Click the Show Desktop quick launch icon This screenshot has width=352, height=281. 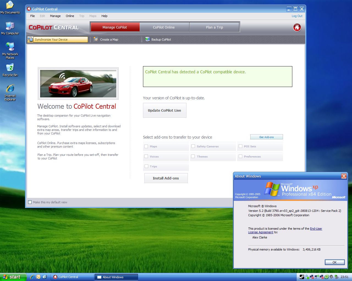coord(45,277)
